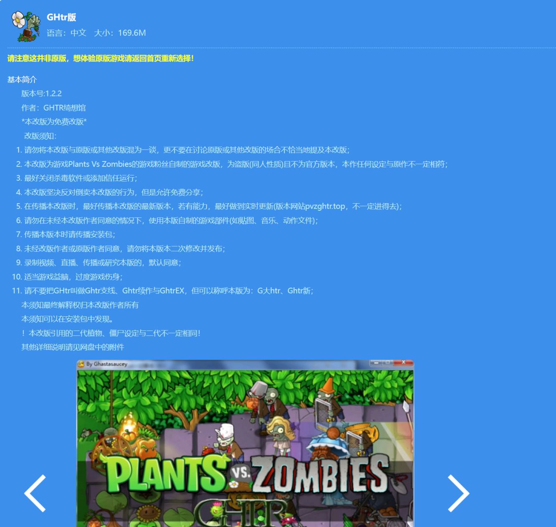Click the GHtr版 zombie flower icon

26,26
